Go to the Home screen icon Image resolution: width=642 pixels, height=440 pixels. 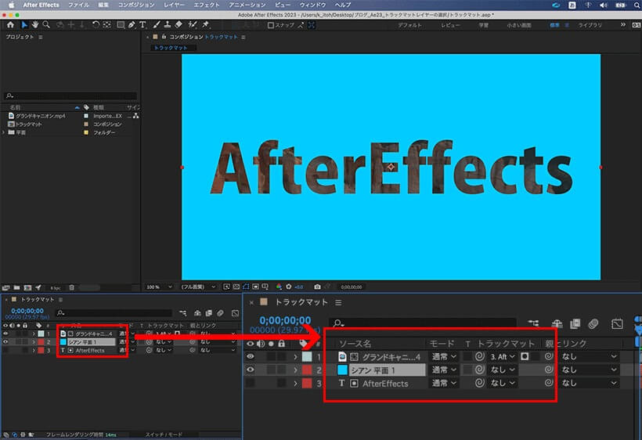(10, 25)
